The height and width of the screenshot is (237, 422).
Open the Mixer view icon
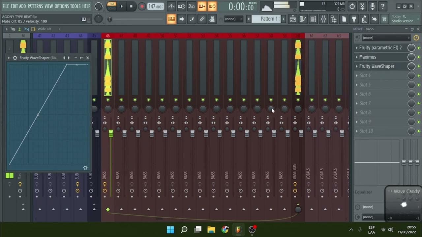pos(323,19)
